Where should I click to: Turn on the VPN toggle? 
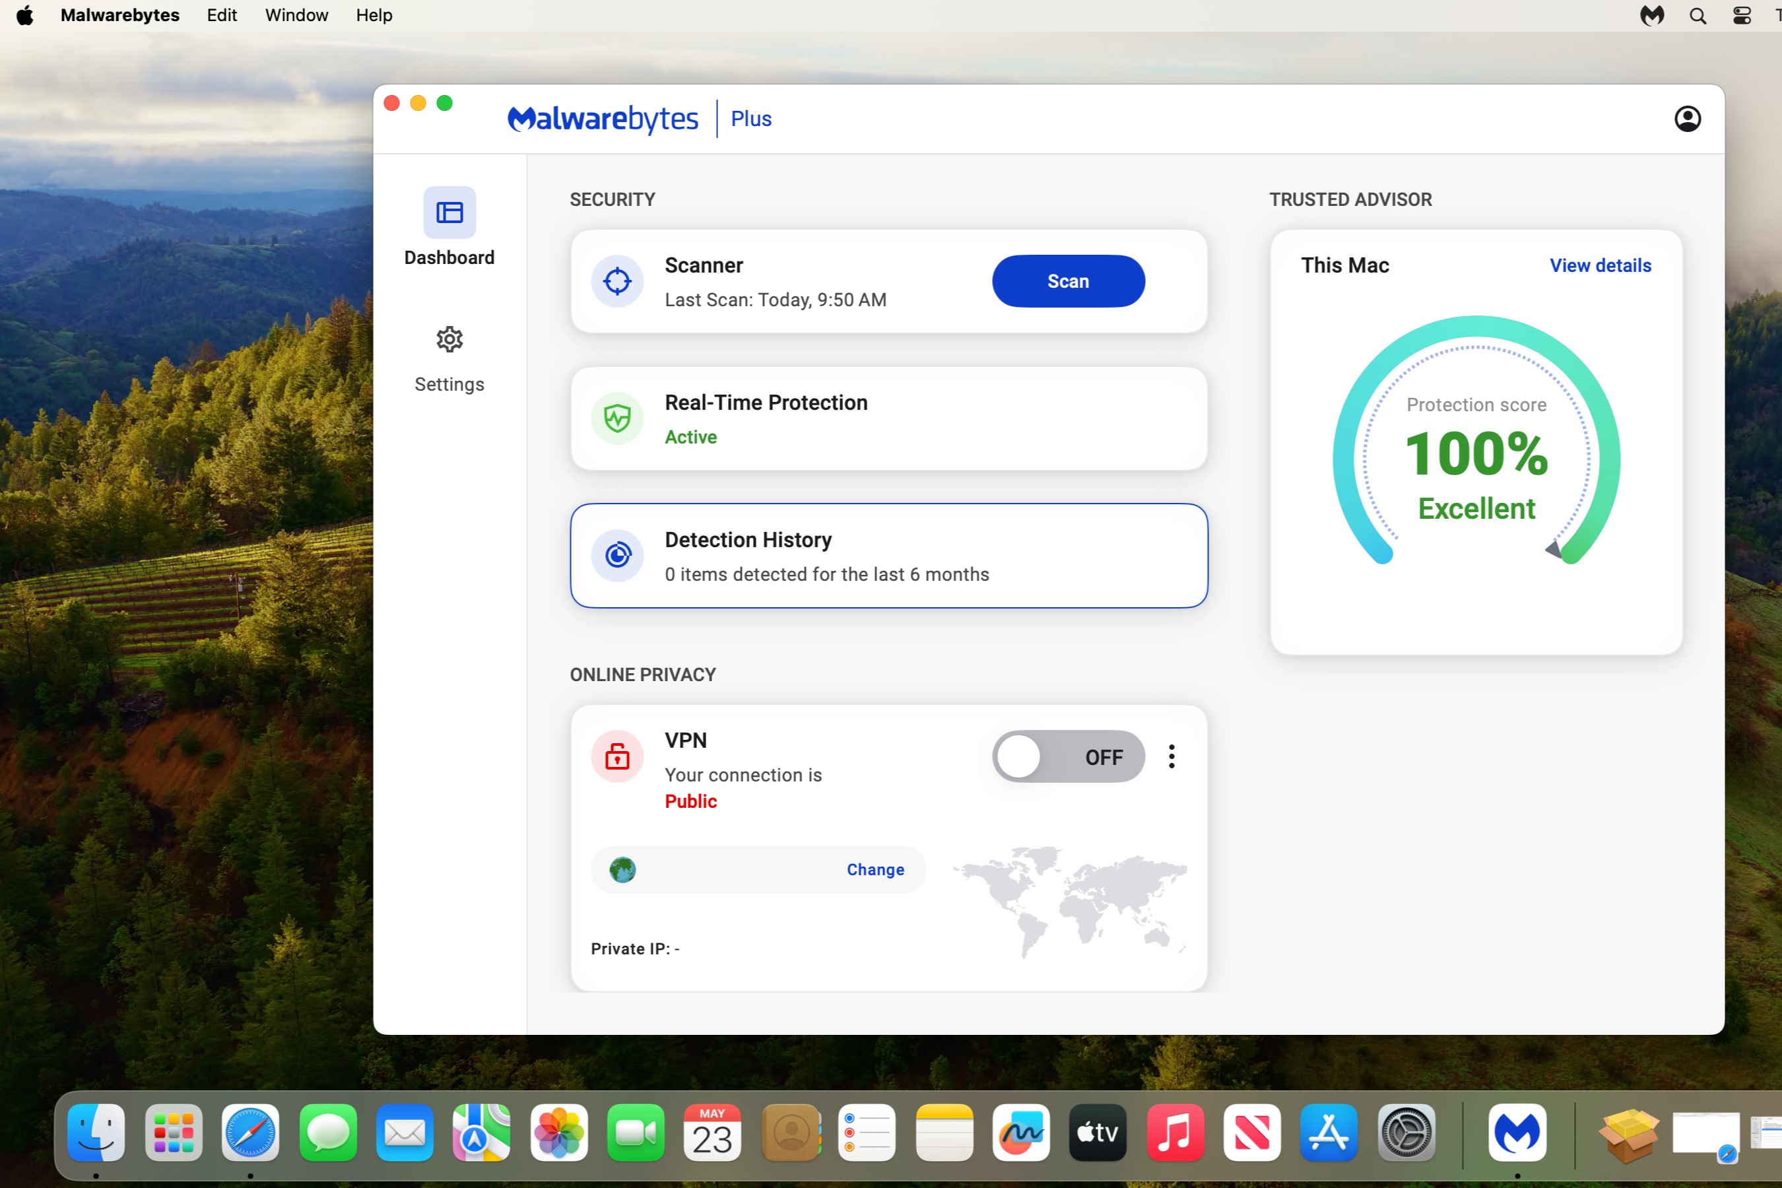click(1069, 756)
